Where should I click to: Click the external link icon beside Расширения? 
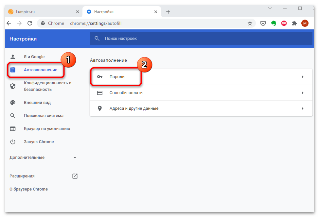point(75,176)
